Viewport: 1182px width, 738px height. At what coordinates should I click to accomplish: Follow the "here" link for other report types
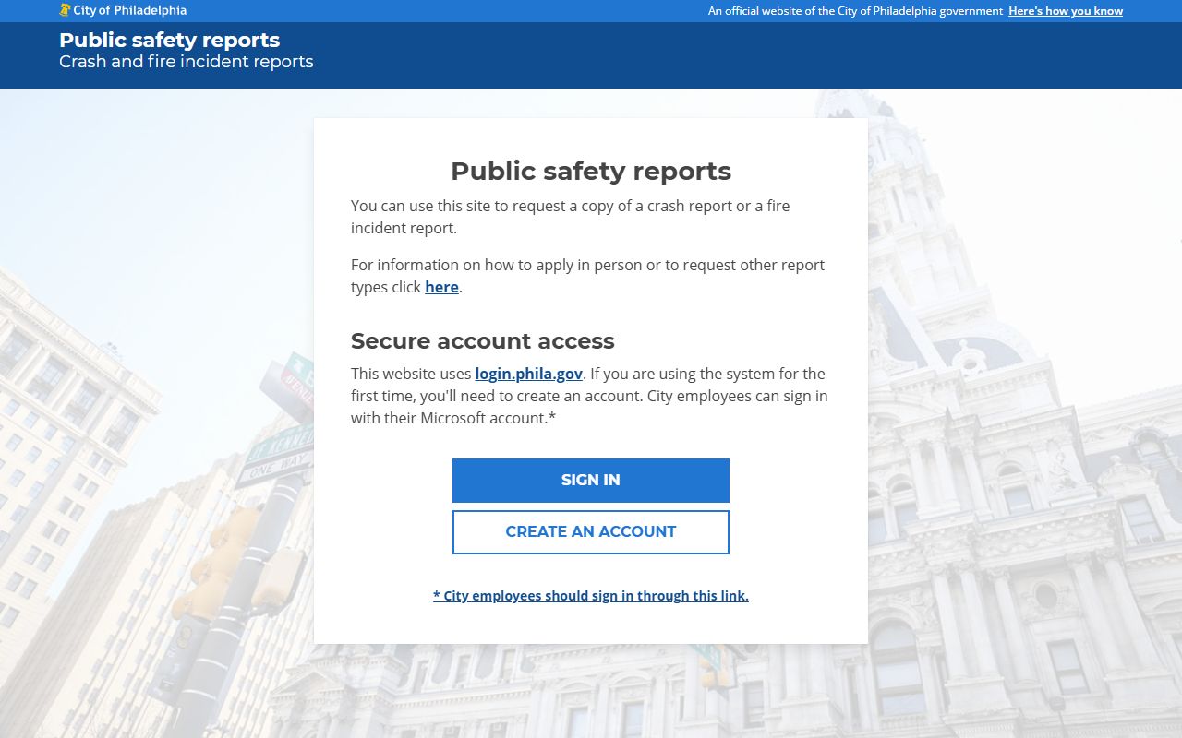(441, 287)
